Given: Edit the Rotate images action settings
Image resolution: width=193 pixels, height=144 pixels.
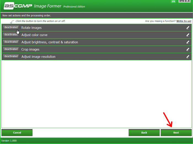Looking at the screenshot, I should click(x=188, y=28).
